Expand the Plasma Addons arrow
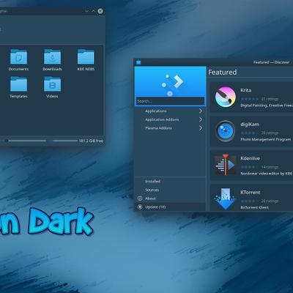This screenshot has width=293, height=293. (201, 128)
